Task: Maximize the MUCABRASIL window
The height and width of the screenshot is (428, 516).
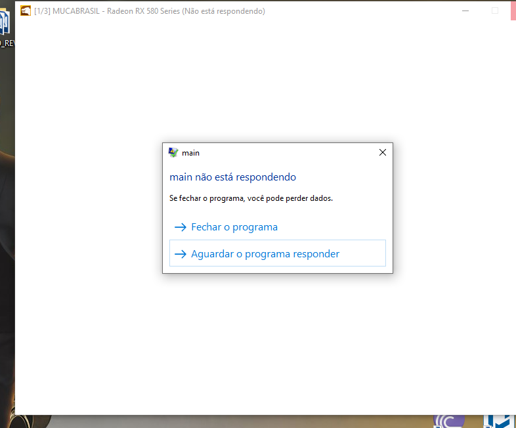Action: tap(495, 11)
